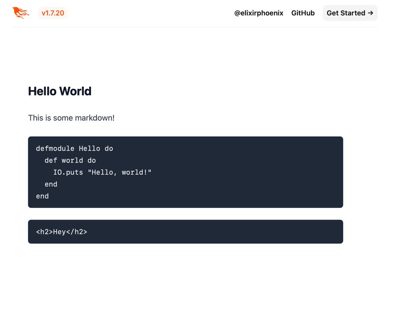Click the Get Started button
Viewport: 396px width, 323px height.
tap(350, 13)
